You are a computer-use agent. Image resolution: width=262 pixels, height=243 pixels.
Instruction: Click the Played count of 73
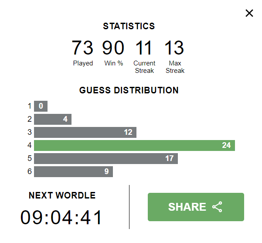pos(82,48)
